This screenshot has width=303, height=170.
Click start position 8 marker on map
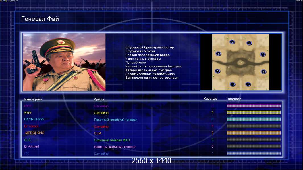pos(217,71)
